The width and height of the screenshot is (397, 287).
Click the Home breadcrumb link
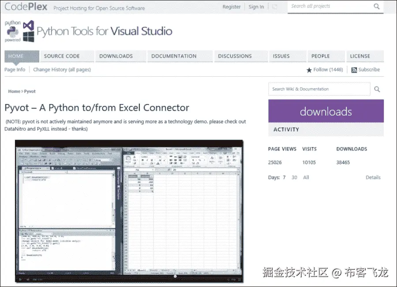coord(14,91)
